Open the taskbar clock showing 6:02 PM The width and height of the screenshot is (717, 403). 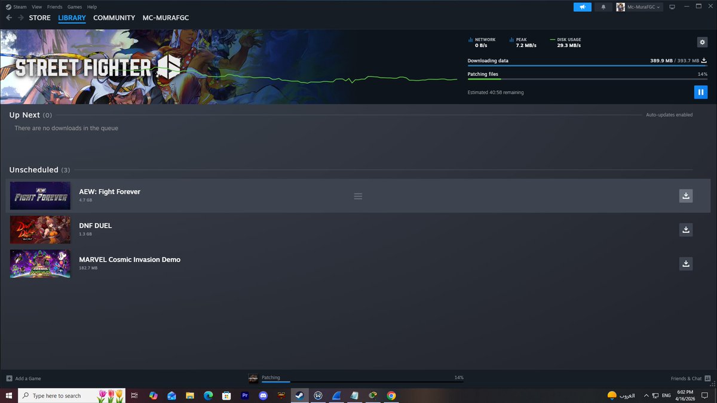point(685,395)
